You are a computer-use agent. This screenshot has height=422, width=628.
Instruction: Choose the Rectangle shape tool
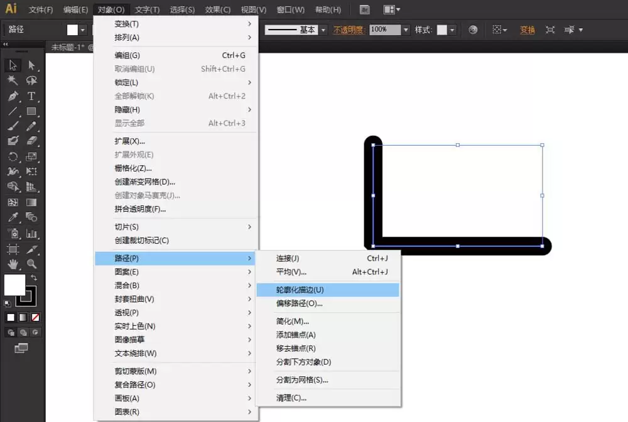click(31, 111)
